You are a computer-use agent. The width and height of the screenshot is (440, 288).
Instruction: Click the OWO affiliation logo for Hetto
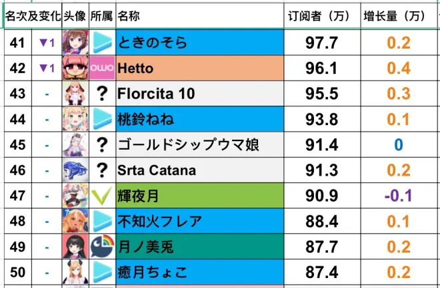coord(102,69)
